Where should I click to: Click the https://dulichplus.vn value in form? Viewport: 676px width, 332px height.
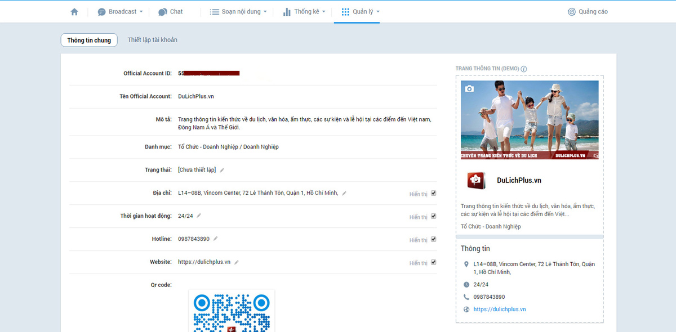click(x=204, y=262)
